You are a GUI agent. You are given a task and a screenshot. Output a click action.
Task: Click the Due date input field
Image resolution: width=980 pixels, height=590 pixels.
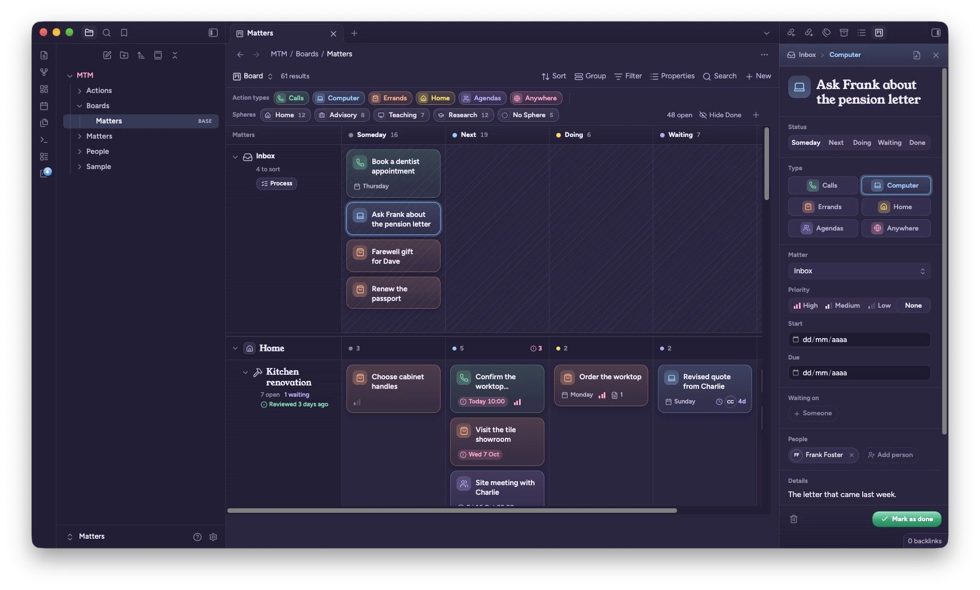click(x=859, y=373)
